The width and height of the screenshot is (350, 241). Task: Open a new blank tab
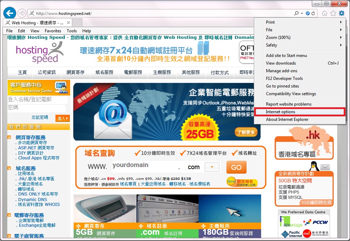[x=77, y=23]
